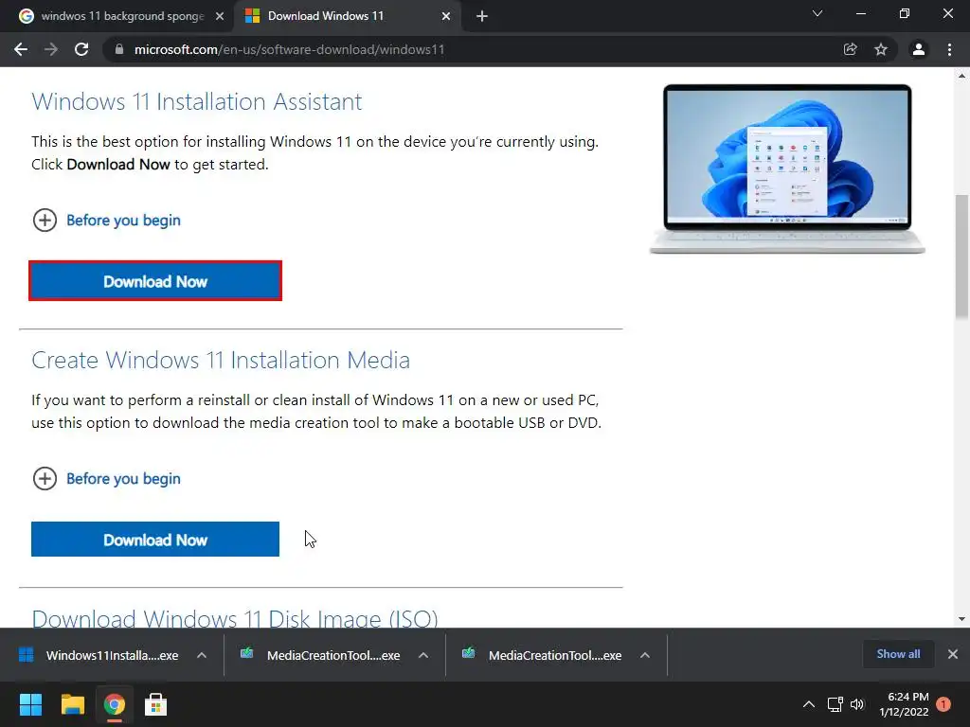The height and width of the screenshot is (727, 970).
Task: Open first MediaCreationTool...exe download
Action: 322,655
